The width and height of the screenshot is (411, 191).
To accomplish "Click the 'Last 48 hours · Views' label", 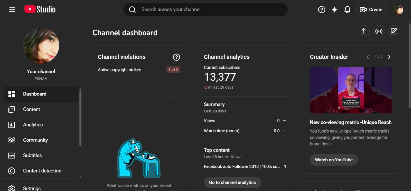I will [223, 157].
